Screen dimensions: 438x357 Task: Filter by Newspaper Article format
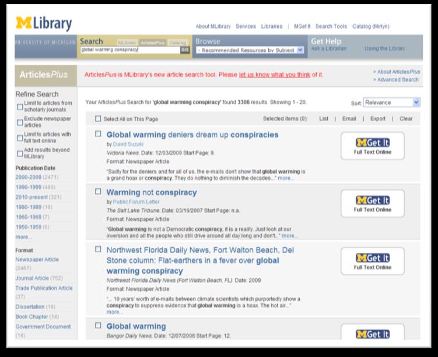[x=37, y=260]
